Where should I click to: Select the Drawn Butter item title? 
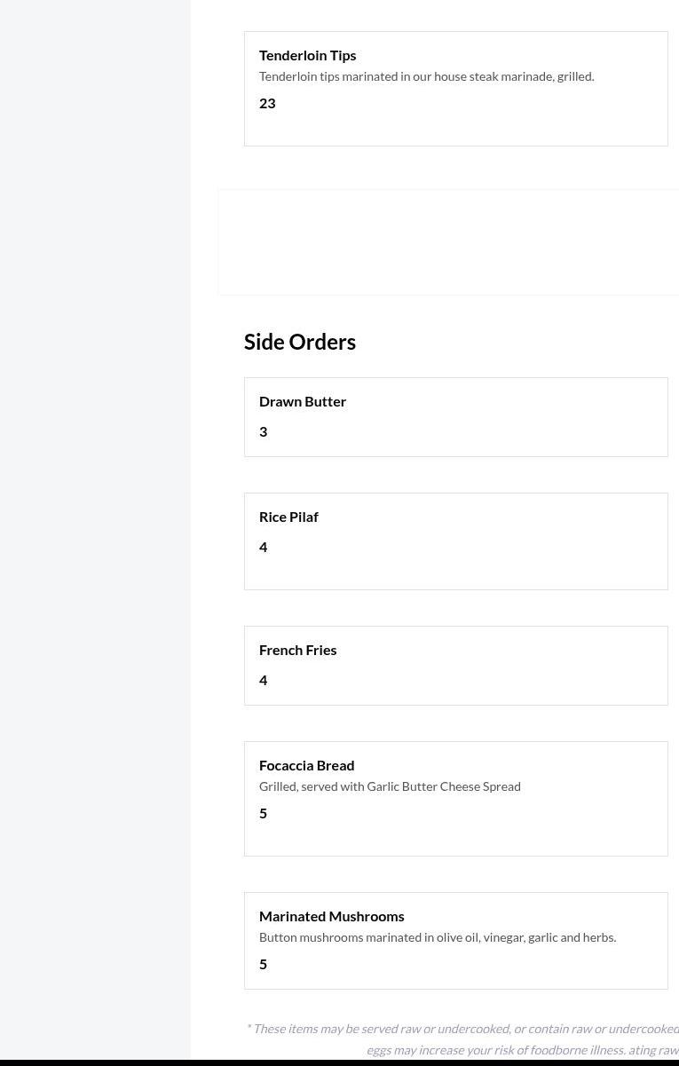point(303,401)
